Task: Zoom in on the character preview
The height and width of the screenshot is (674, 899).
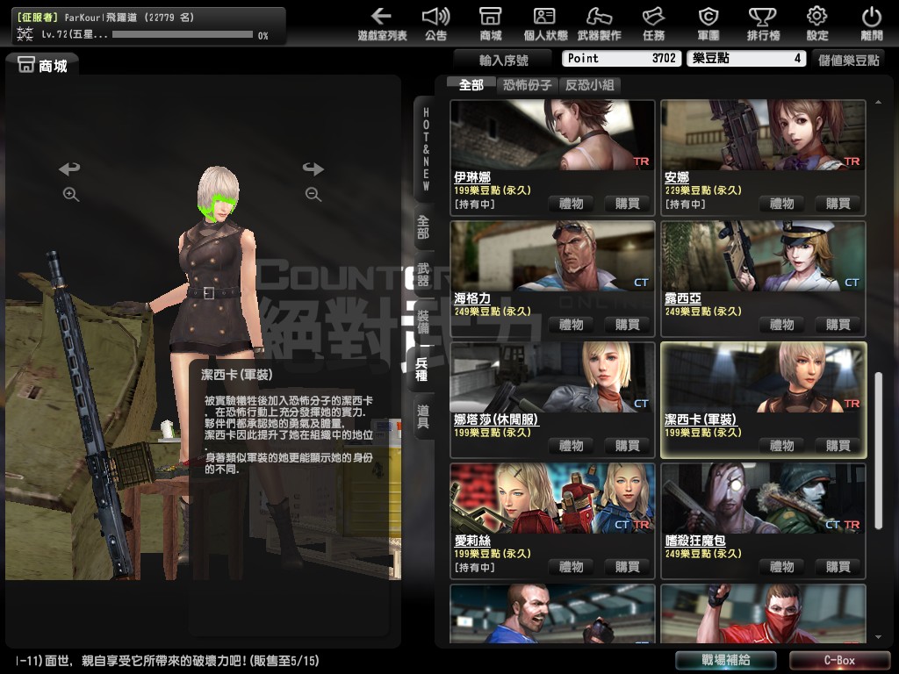Action: pos(70,194)
